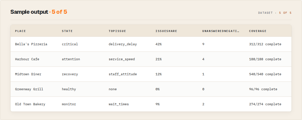This screenshot has height=120, width=302.
Task: Select the Old Town Bakery cell
Action: point(30,104)
